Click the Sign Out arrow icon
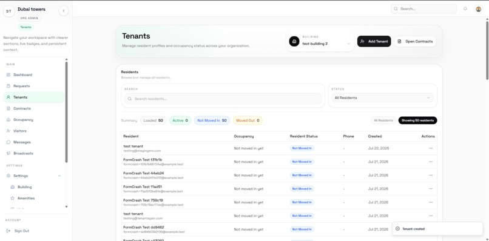Screen dimensions: 489x241 click(8, 231)
